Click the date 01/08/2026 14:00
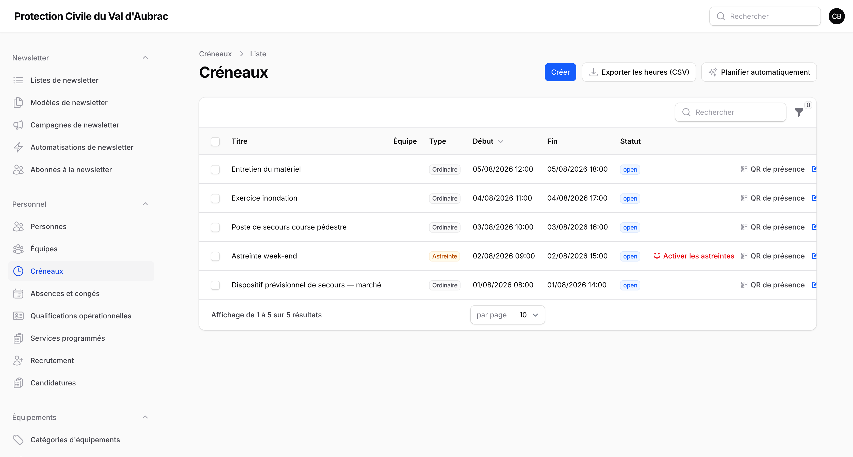The height and width of the screenshot is (457, 853). pyautogui.click(x=577, y=285)
